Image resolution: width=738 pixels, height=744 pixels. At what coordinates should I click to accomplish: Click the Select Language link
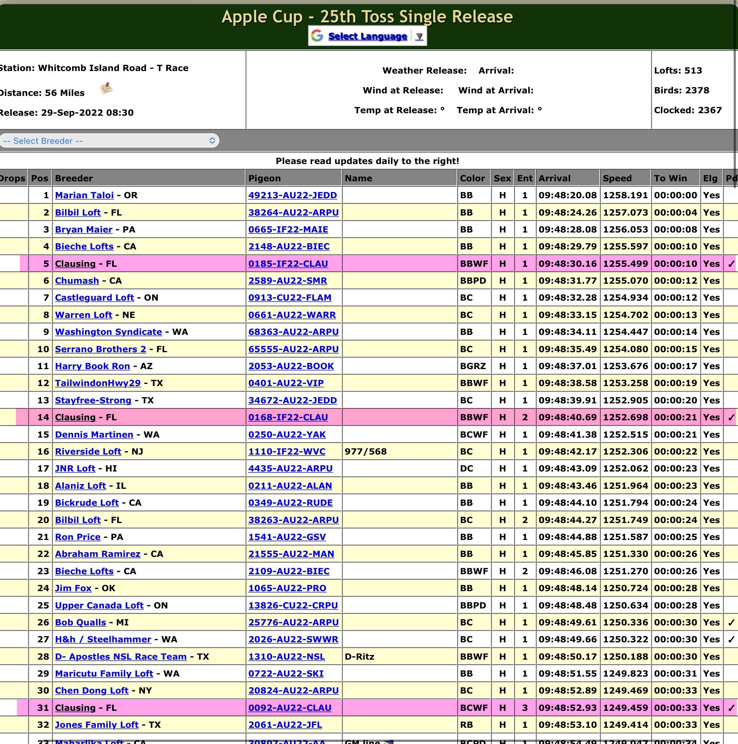[x=368, y=36]
